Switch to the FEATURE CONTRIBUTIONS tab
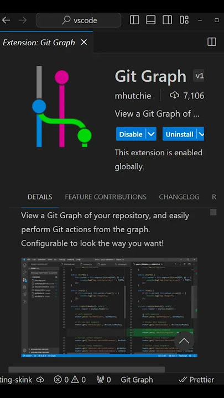The width and height of the screenshot is (224, 398). pyautogui.click(x=106, y=197)
